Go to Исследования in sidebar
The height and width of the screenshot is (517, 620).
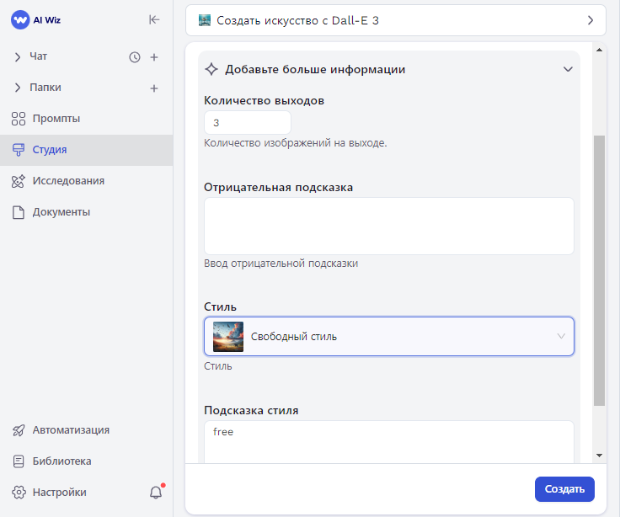pyautogui.click(x=67, y=181)
